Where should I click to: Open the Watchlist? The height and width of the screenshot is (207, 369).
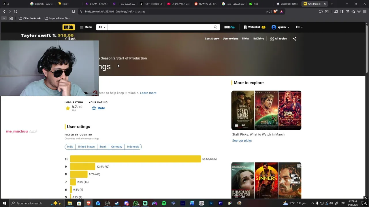point(254,27)
